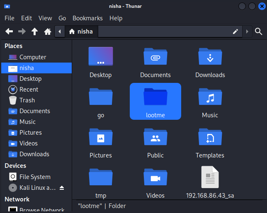Select Trash in the Places sidebar
Screen dimensions: 267x213
point(27,100)
